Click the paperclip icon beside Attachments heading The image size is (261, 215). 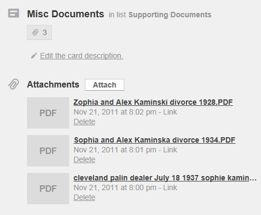click(14, 84)
